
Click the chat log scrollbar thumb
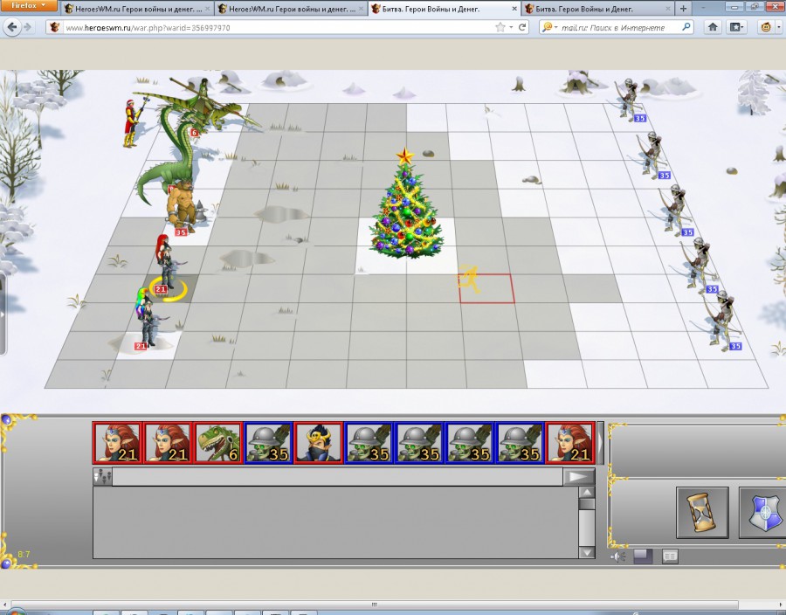(x=587, y=504)
